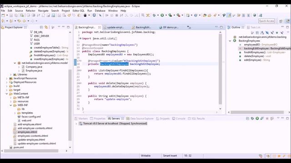Click the editor vertical scrollbar

click(x=220, y=69)
